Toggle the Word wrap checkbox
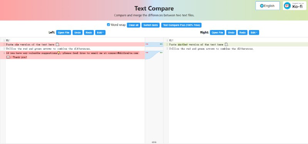308x144 pixels. [108, 25]
